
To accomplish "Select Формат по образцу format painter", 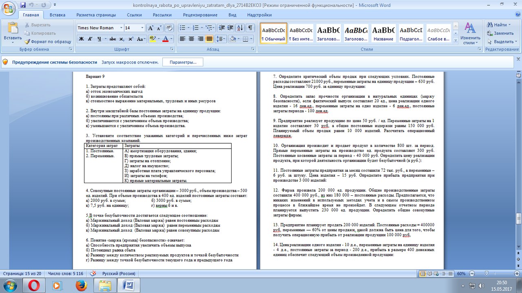I will coord(48,42).
